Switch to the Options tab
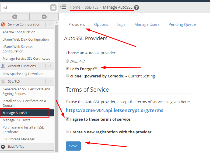 101,24
